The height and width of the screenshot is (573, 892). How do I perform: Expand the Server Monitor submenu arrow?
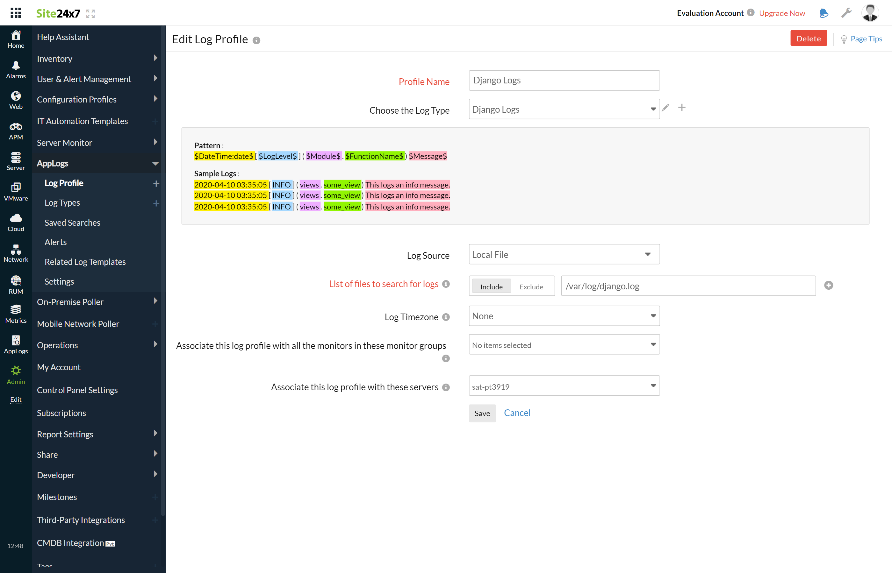click(155, 142)
